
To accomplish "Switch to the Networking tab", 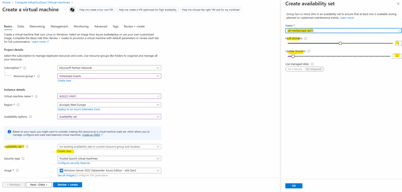I will 37,26.
